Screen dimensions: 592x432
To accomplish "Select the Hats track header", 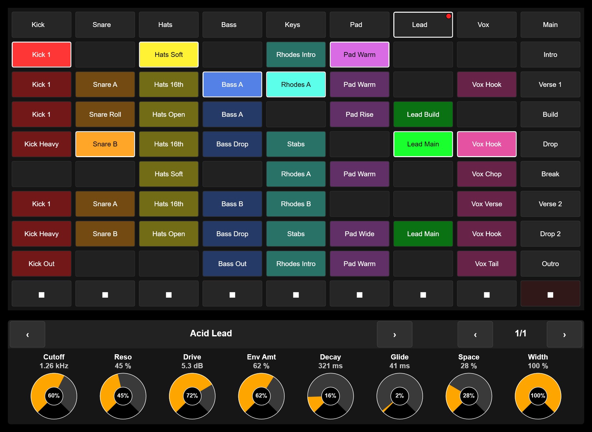I will click(169, 25).
